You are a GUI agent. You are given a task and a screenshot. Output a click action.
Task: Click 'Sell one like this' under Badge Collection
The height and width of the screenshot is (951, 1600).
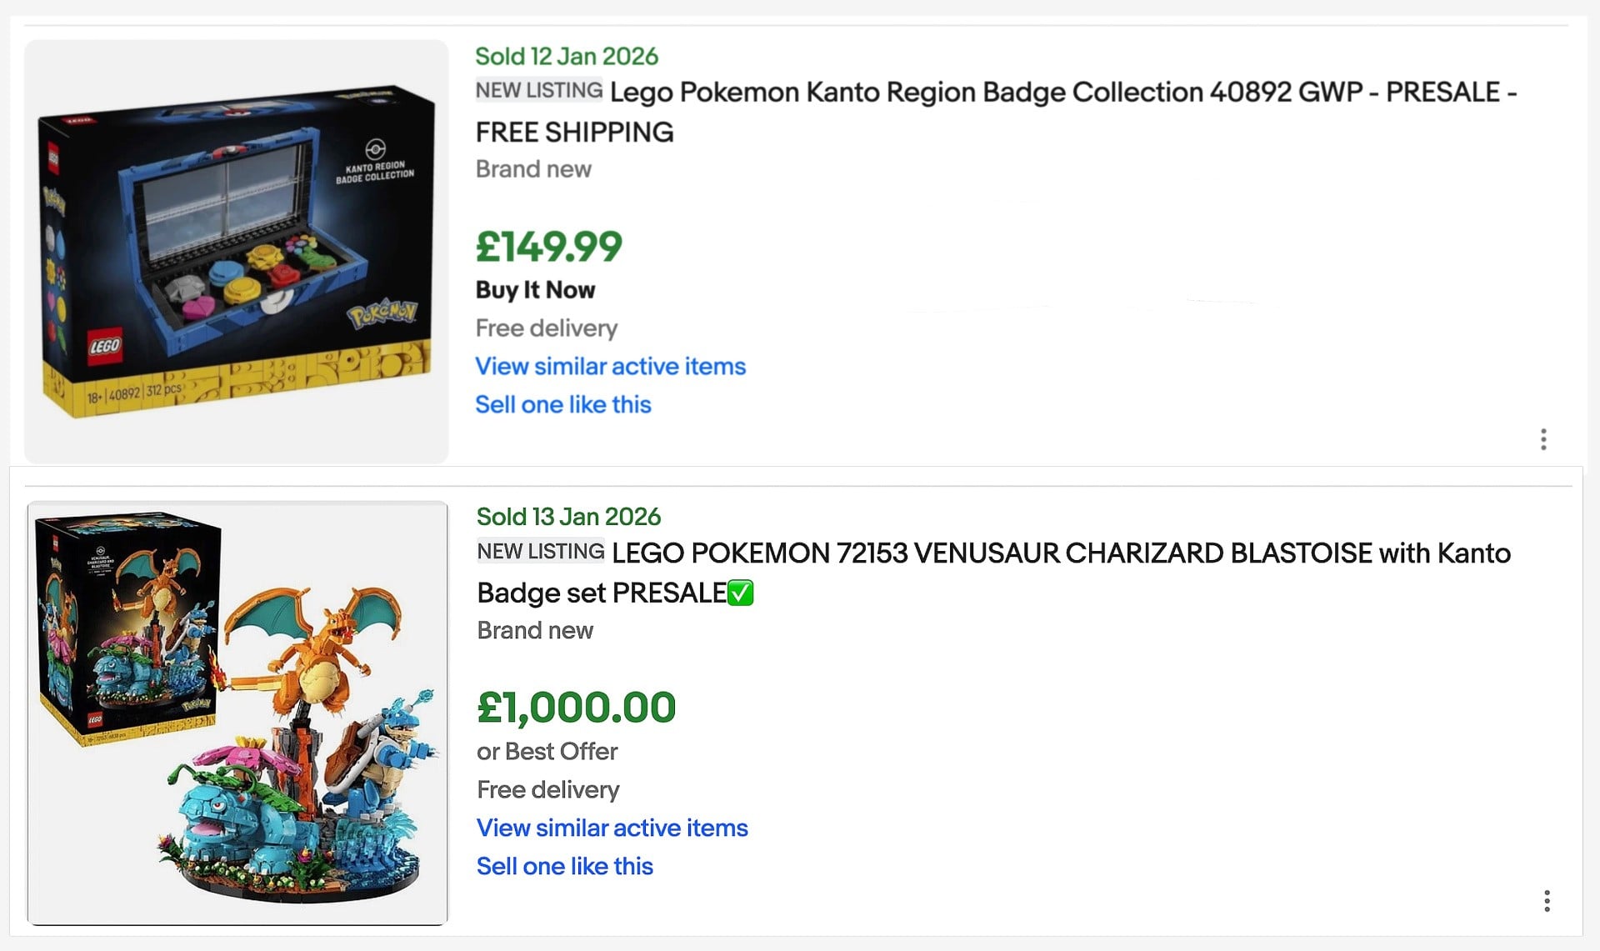562,404
